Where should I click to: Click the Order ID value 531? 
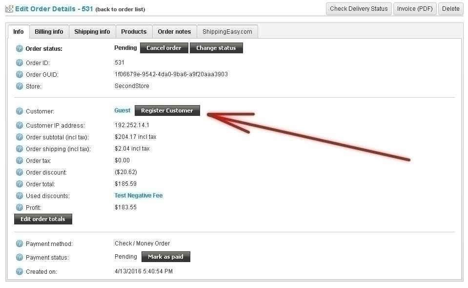coord(120,63)
